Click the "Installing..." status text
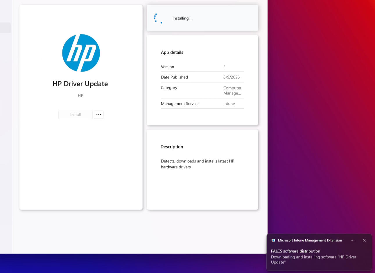 tap(182, 18)
